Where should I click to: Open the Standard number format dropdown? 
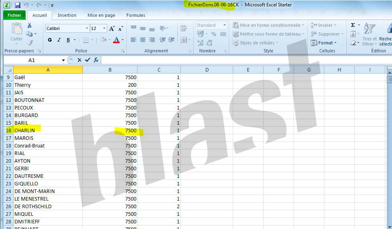(224, 25)
